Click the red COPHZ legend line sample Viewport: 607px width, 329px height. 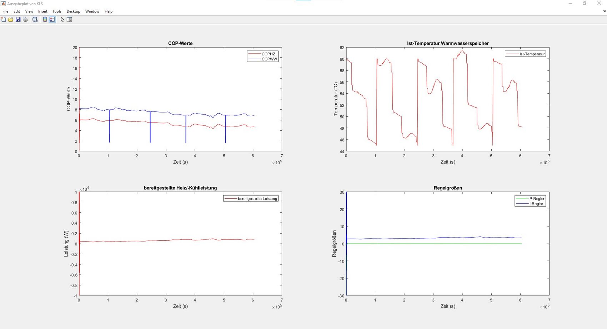tap(254, 54)
